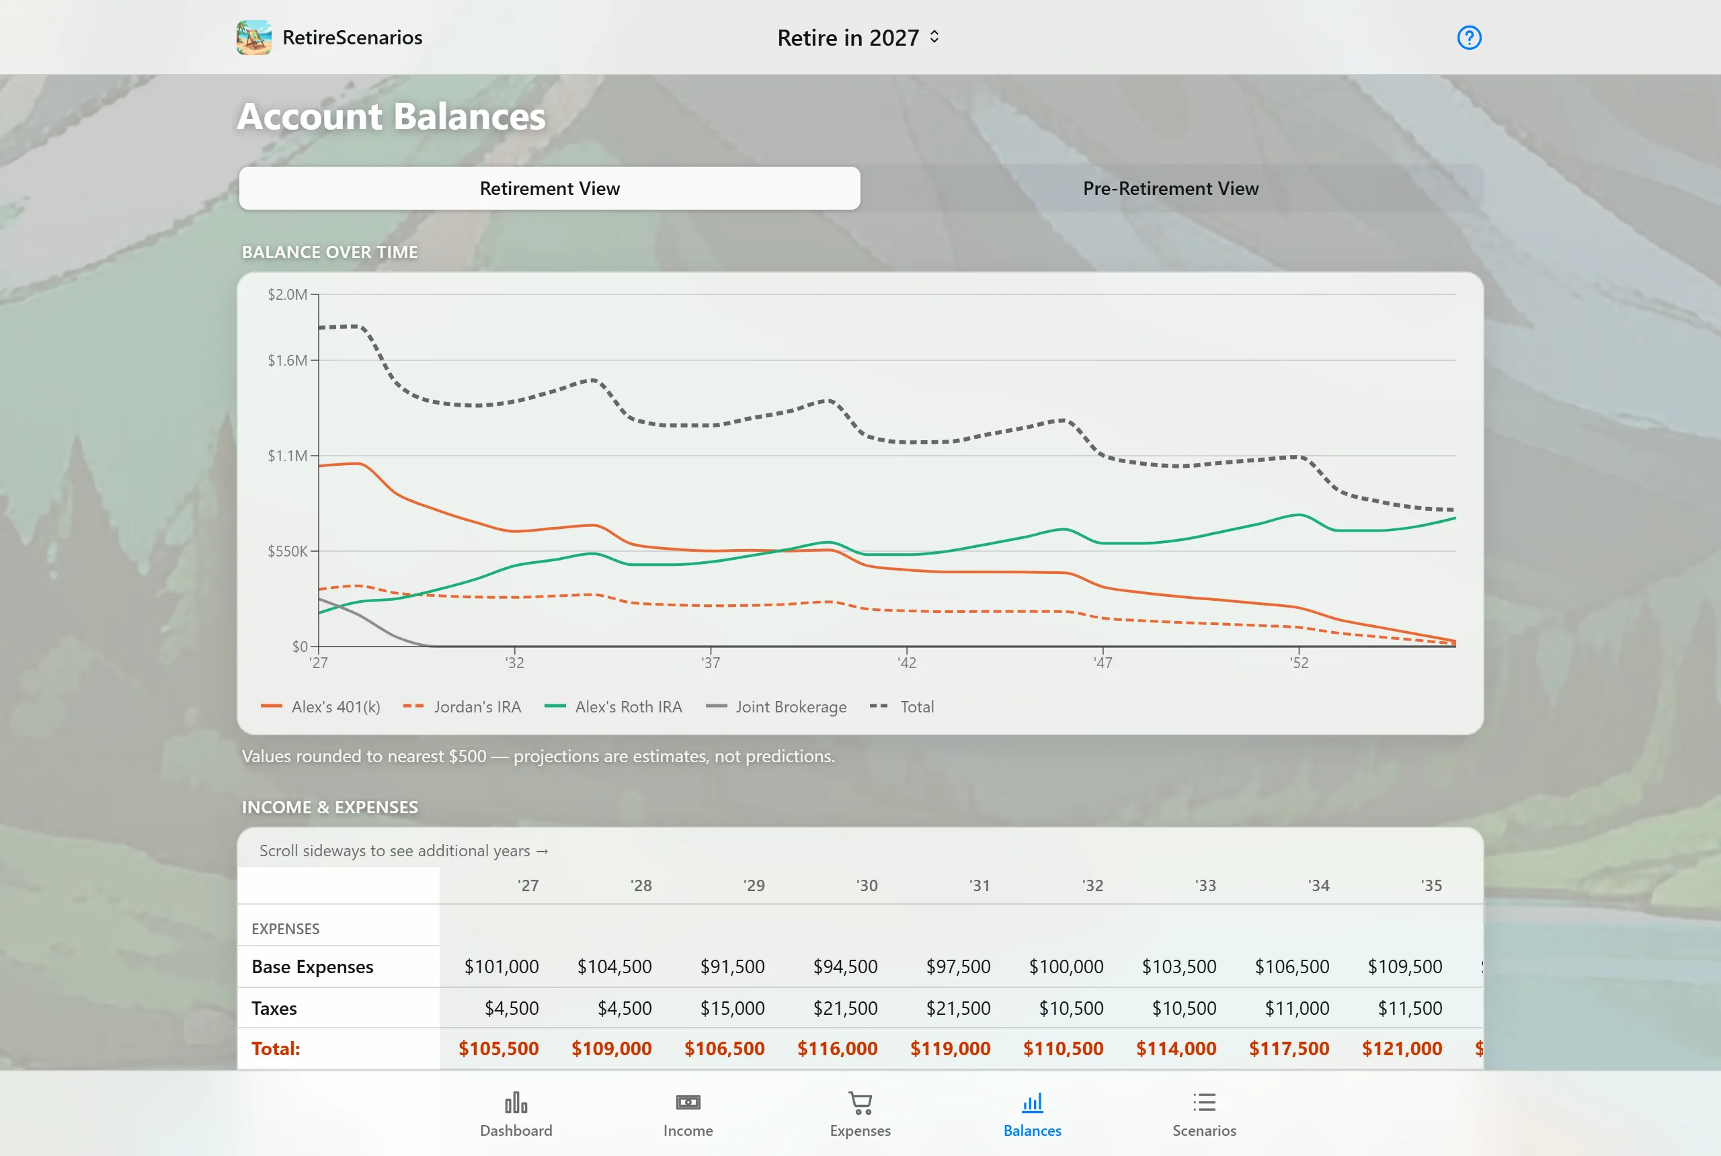Switch to Pre-Retirement View tab
The width and height of the screenshot is (1721, 1156).
tap(1171, 188)
